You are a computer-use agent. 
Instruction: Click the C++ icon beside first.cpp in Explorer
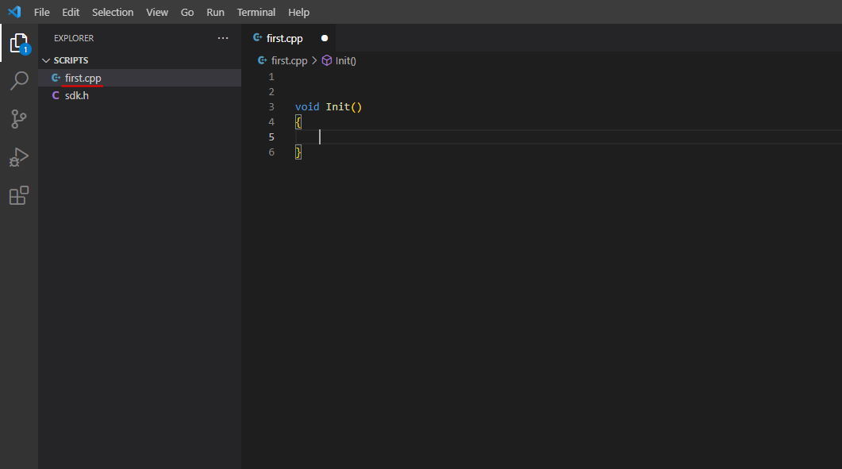(x=56, y=78)
